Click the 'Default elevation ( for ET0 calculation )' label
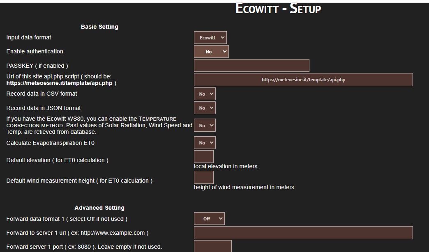 point(58,160)
